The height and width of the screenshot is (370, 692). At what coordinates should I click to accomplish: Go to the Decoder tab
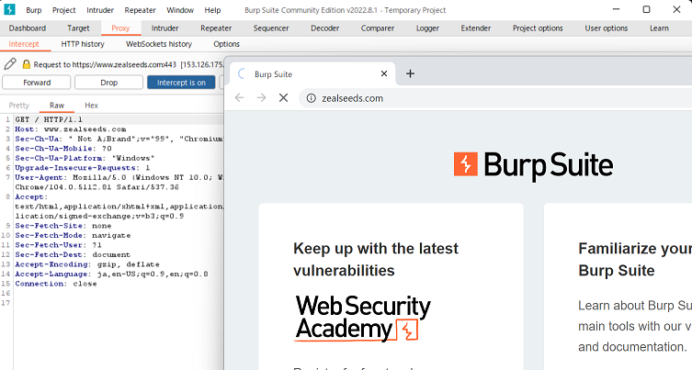tap(324, 28)
